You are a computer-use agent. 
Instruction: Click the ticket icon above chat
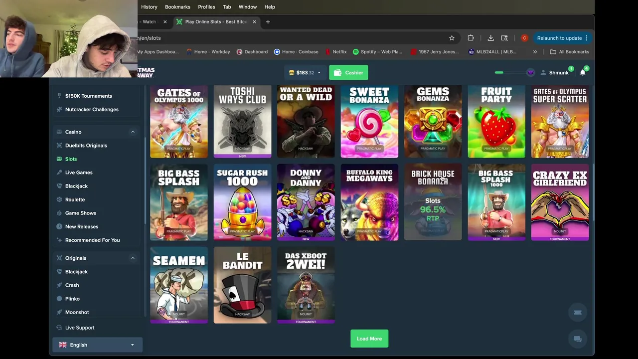pyautogui.click(x=578, y=313)
